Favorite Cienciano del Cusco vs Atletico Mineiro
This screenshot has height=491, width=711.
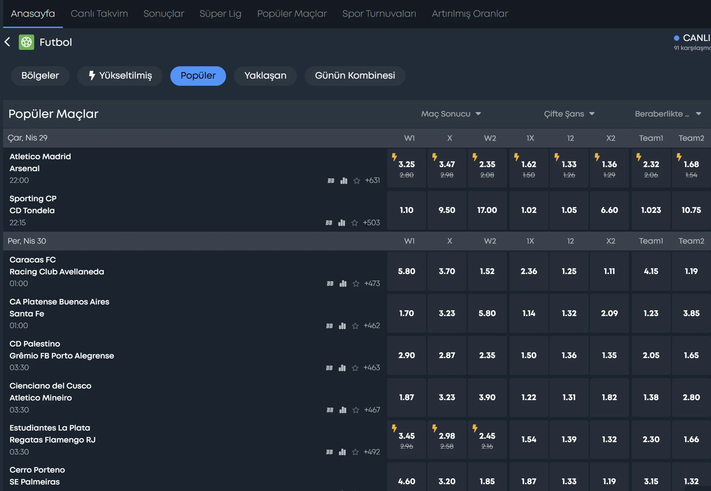pyautogui.click(x=356, y=410)
